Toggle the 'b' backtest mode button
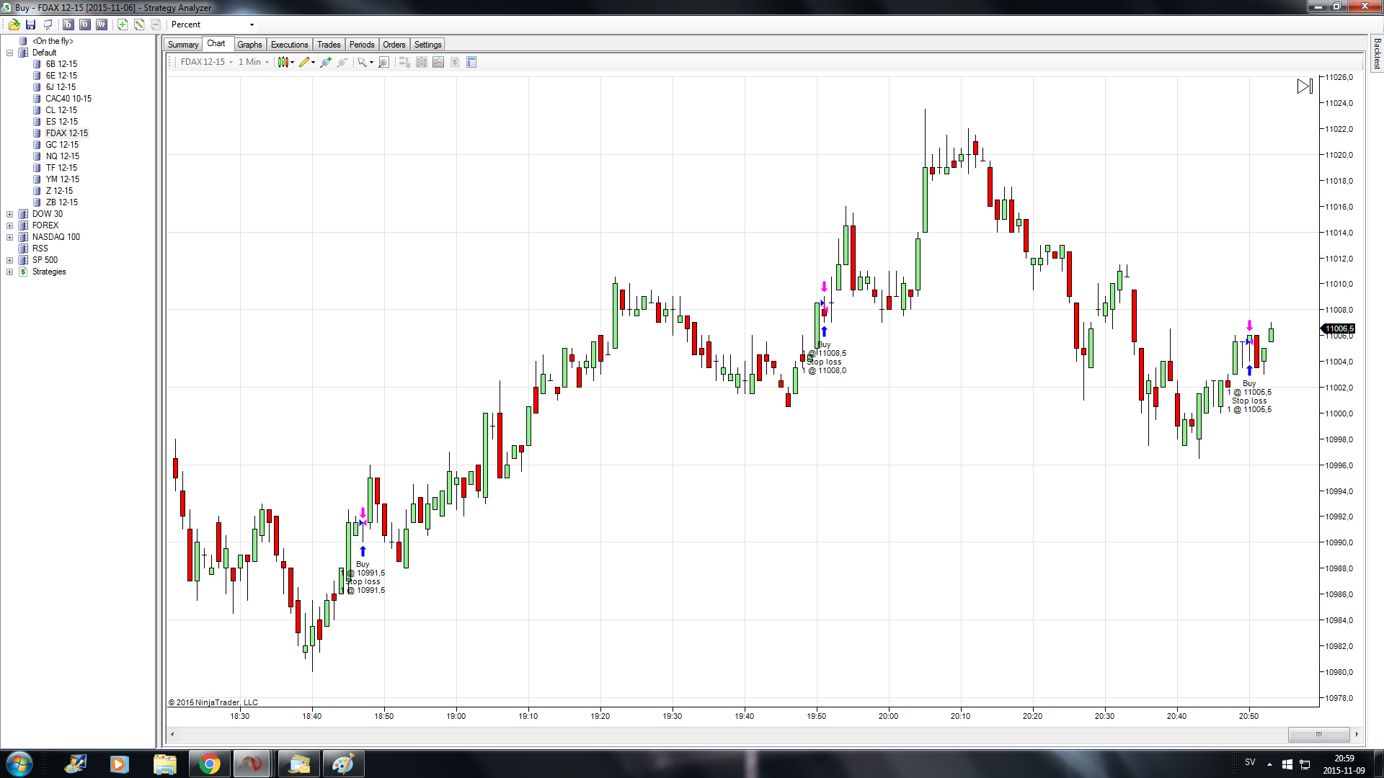This screenshot has width=1384, height=778. pyautogui.click(x=68, y=24)
